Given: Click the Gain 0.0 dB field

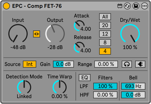Looking at the screenshot, I should [63, 64].
